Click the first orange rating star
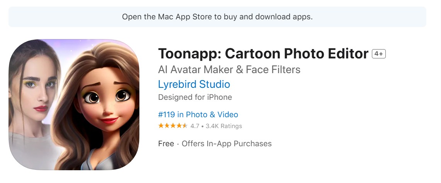The image size is (441, 183). [161, 126]
